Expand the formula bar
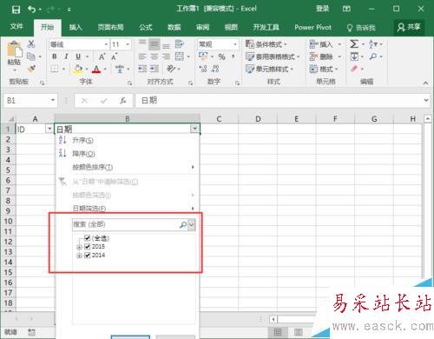The width and height of the screenshot is (434, 339). tap(426, 100)
